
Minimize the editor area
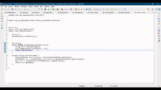152,12
